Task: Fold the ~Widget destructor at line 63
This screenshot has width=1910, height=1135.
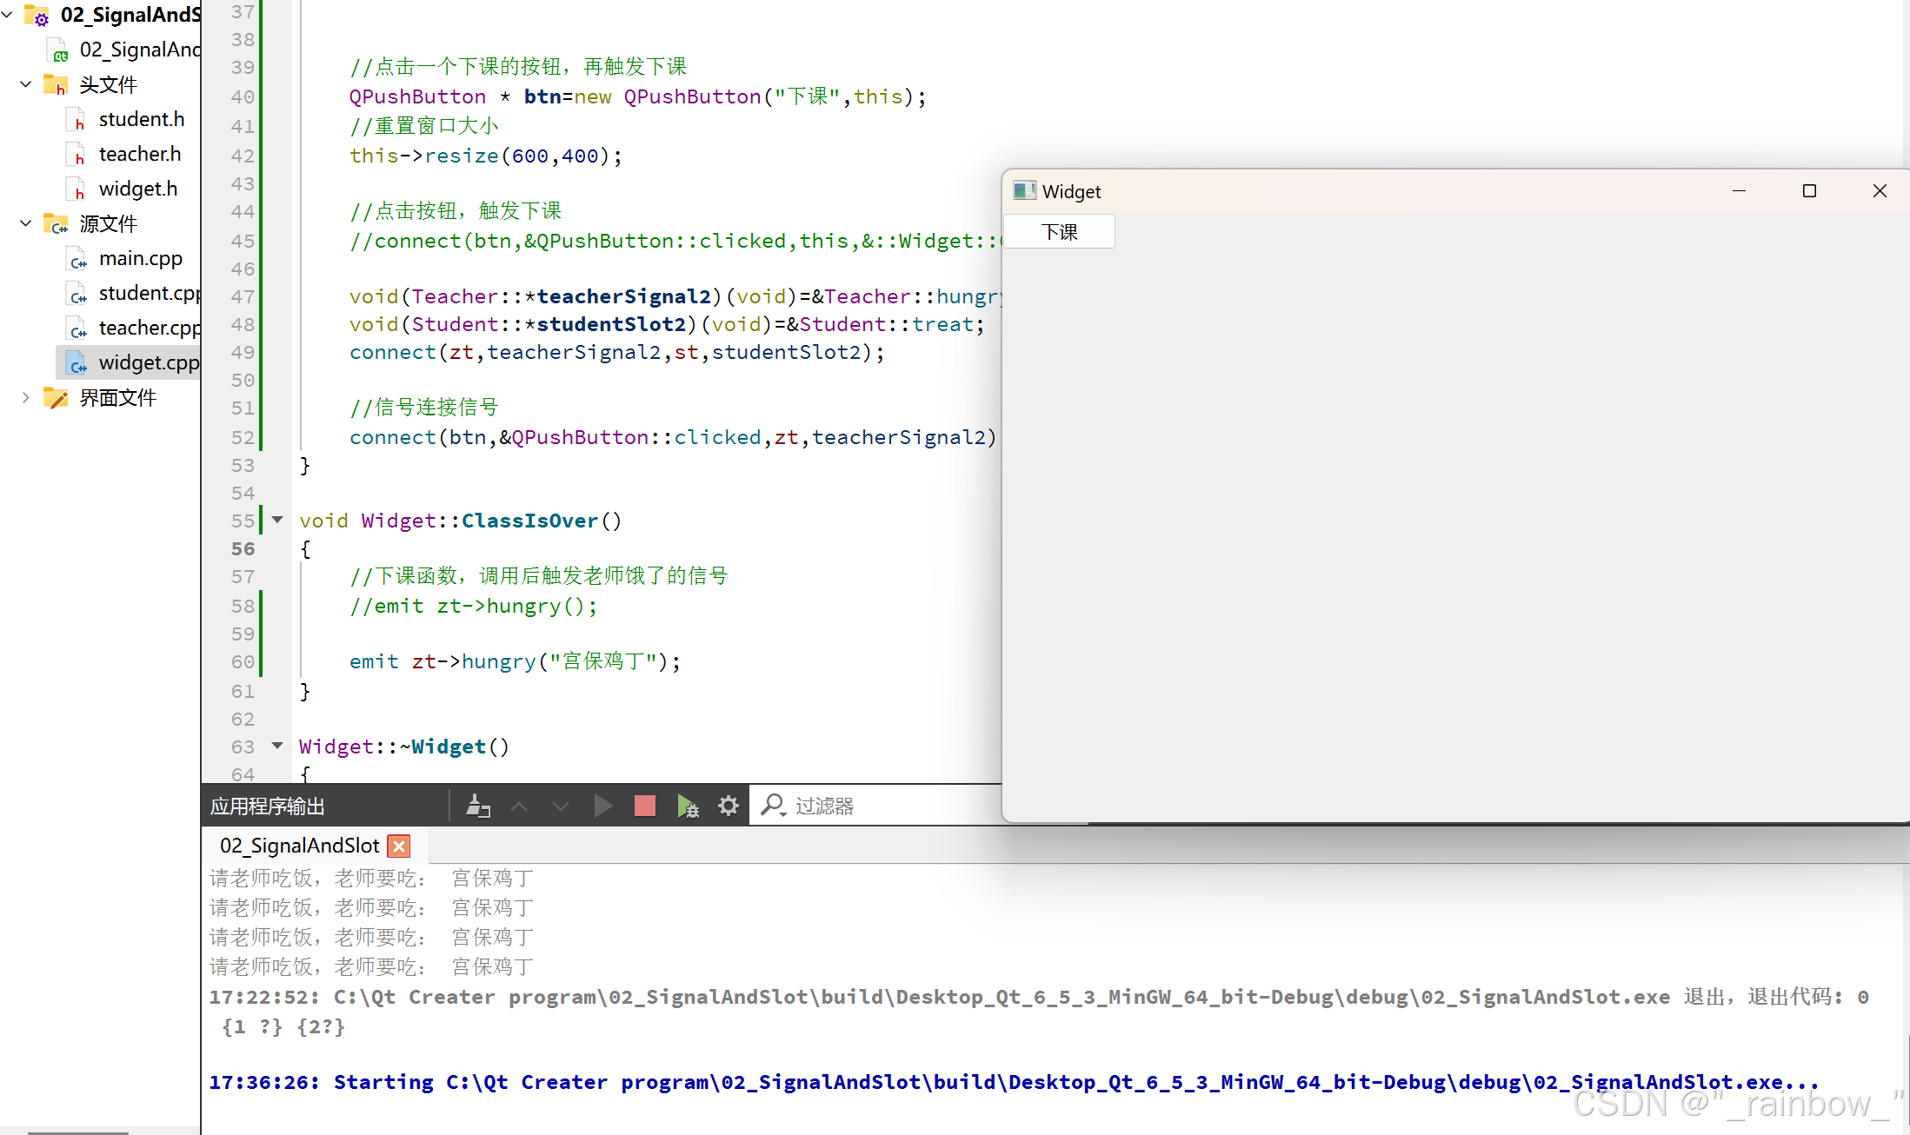Action: pos(277,746)
